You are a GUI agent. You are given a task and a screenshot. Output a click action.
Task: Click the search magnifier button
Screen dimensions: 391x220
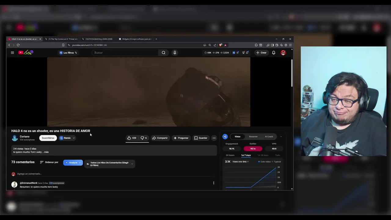163,53
